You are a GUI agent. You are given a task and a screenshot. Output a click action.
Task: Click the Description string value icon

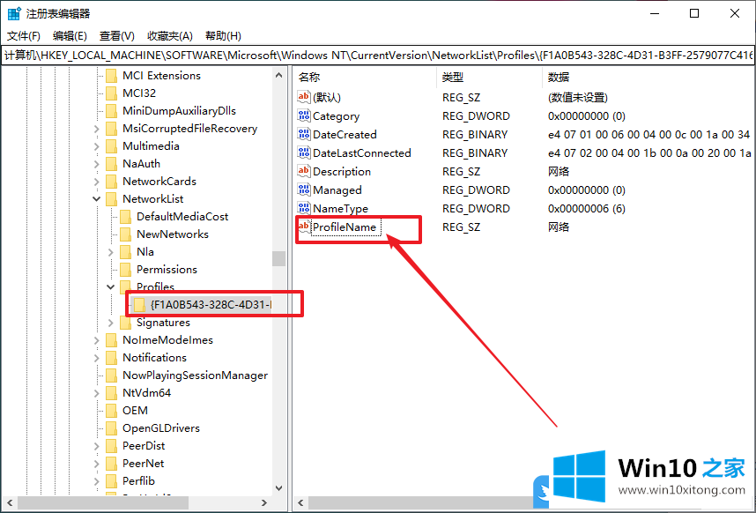click(304, 172)
